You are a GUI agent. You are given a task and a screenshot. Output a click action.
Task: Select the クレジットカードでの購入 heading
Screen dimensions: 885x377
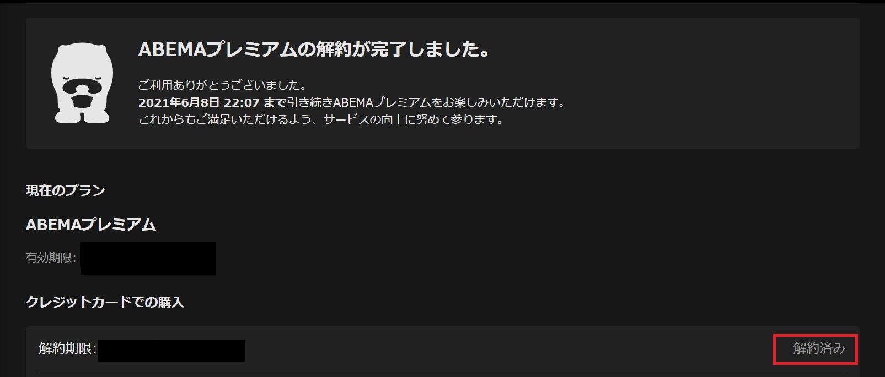pos(105,302)
